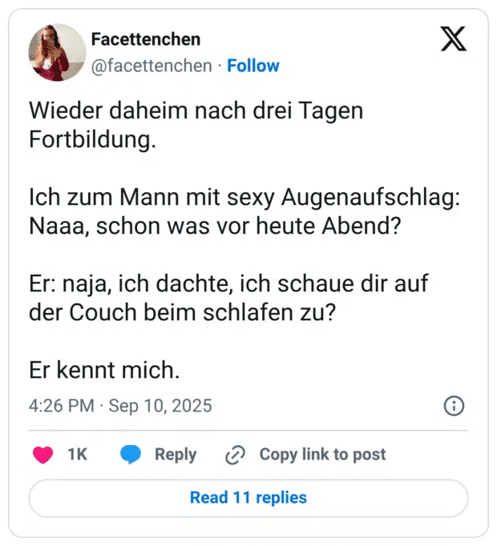The width and height of the screenshot is (497, 546).
Task: Click the X logo icon
Action: 454,38
